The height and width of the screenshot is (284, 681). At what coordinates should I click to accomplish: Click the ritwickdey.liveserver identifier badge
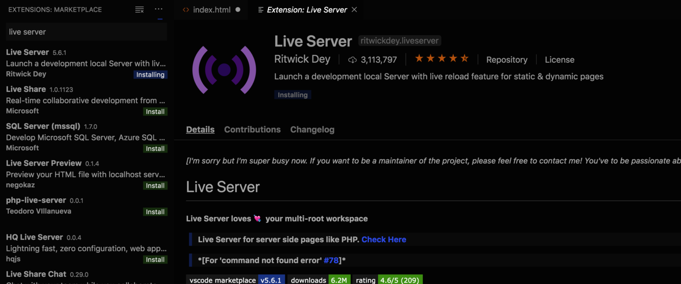(400, 41)
